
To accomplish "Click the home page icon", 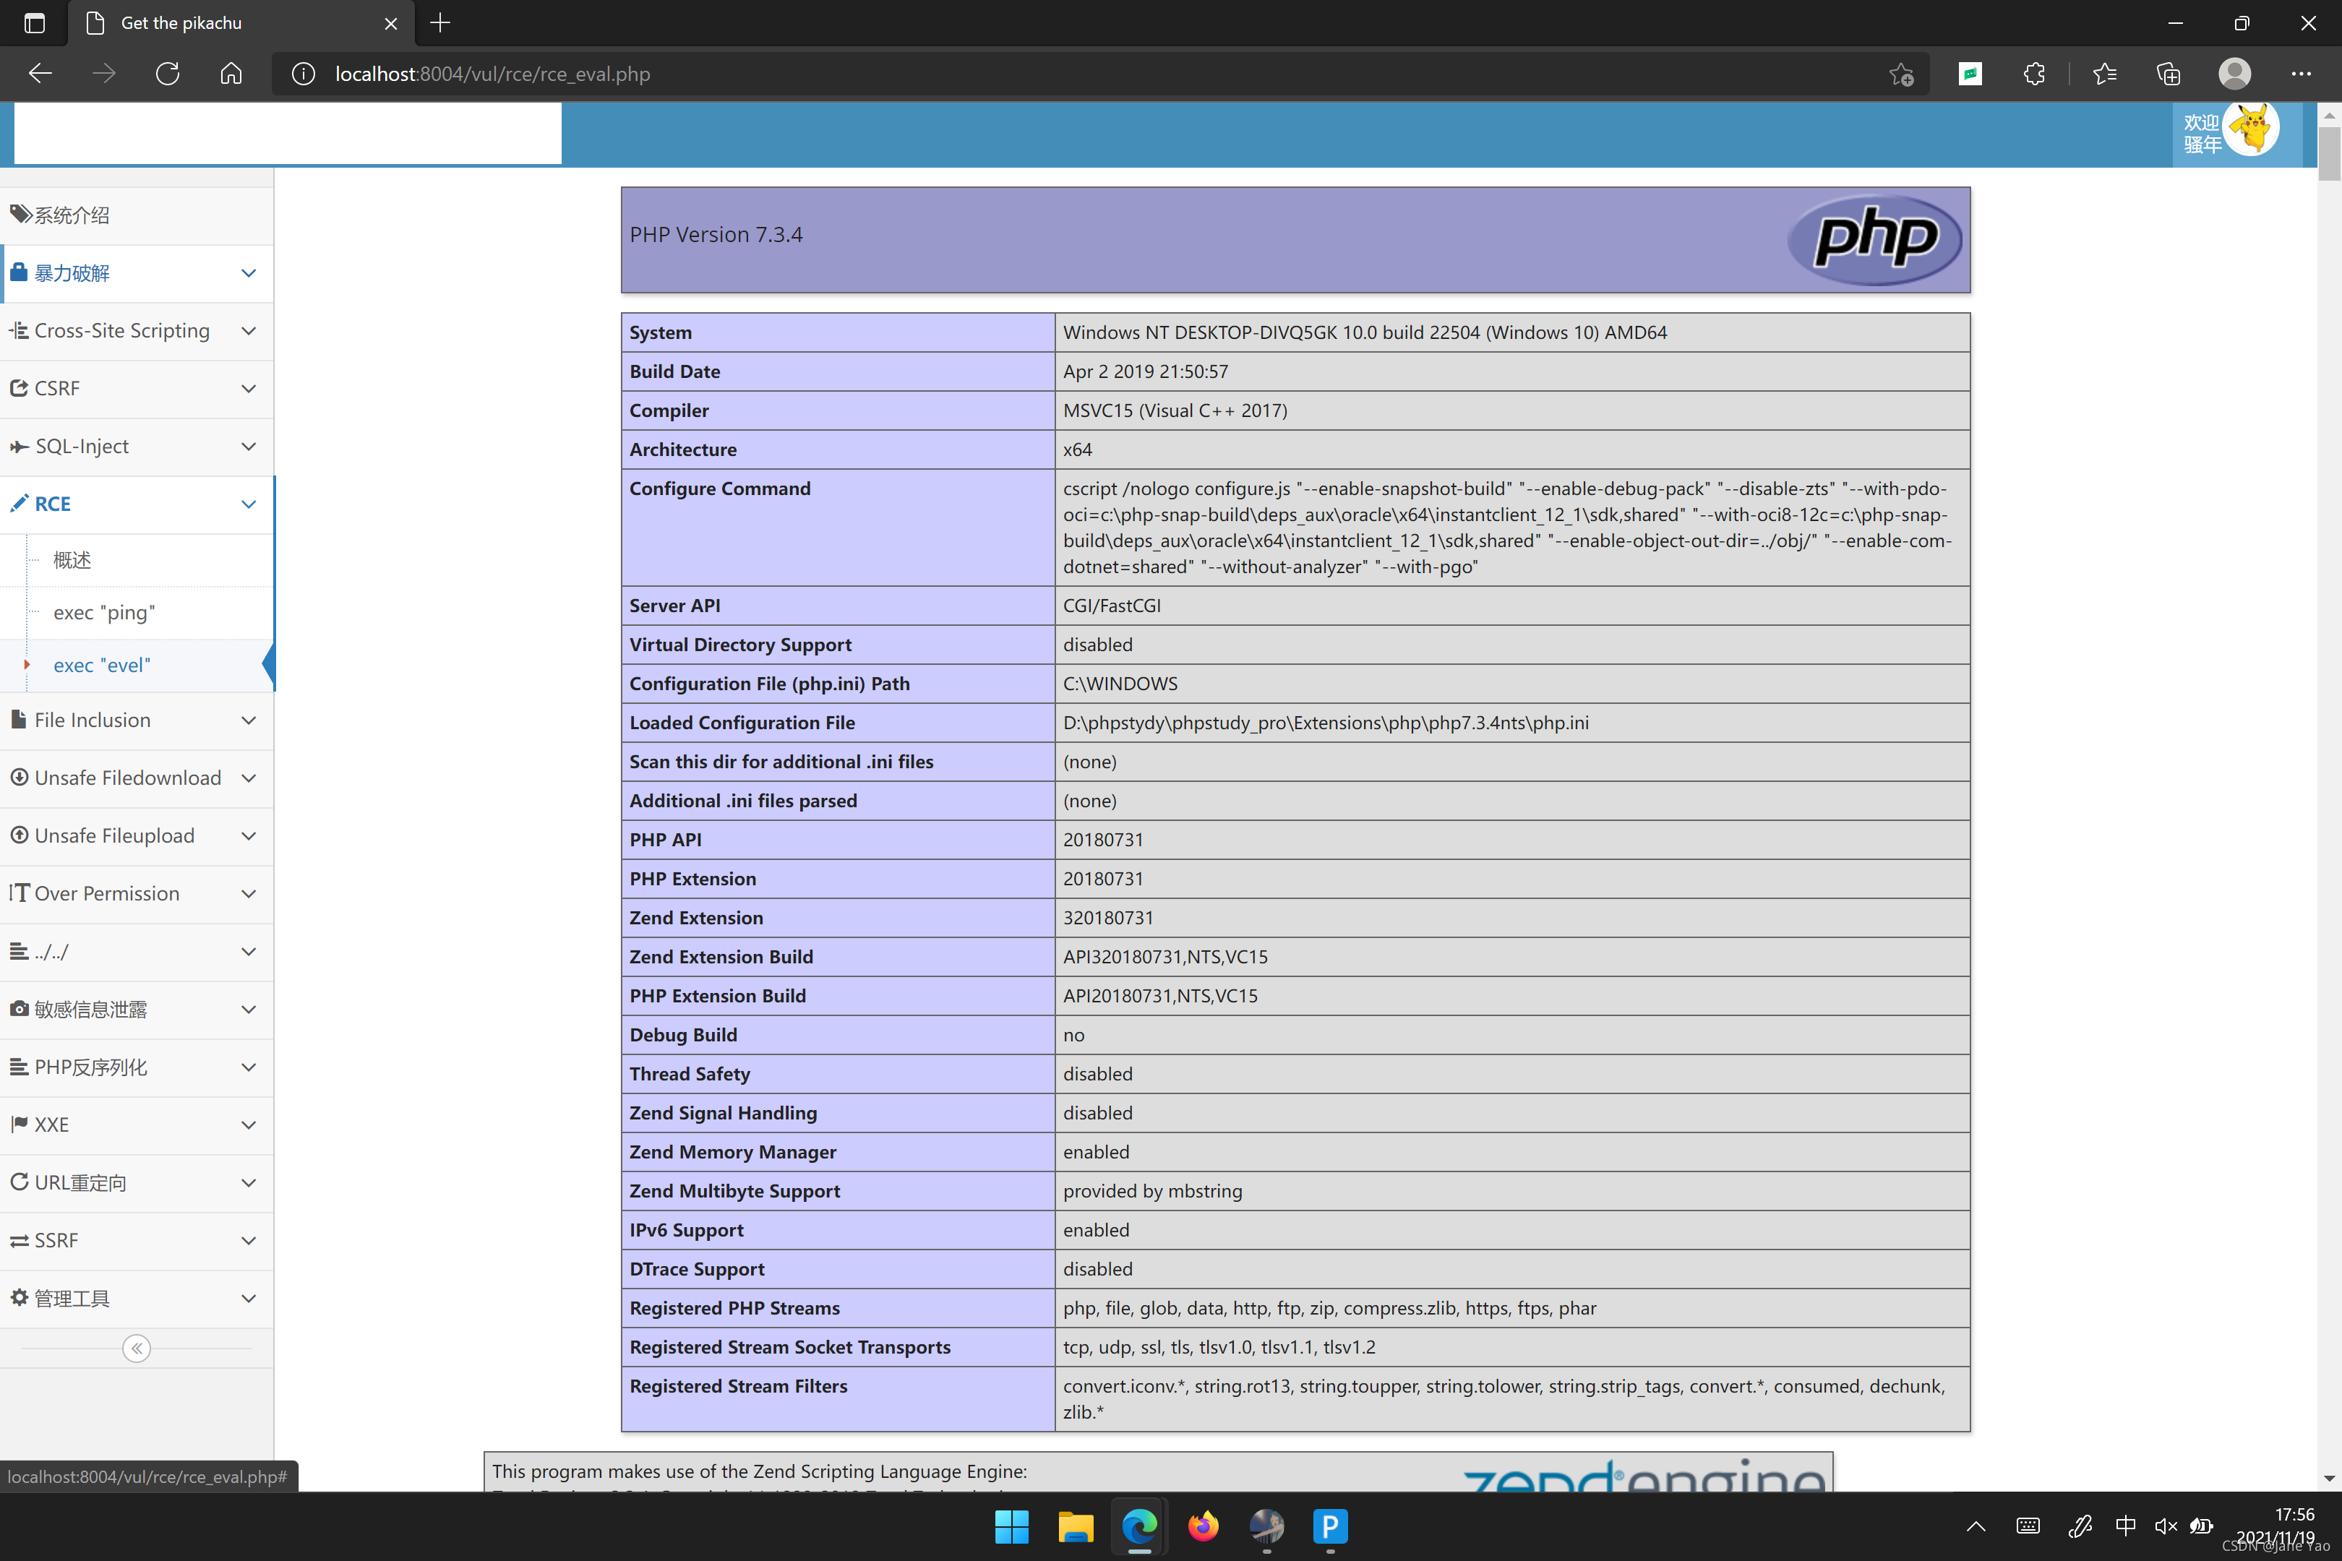I will click(231, 74).
